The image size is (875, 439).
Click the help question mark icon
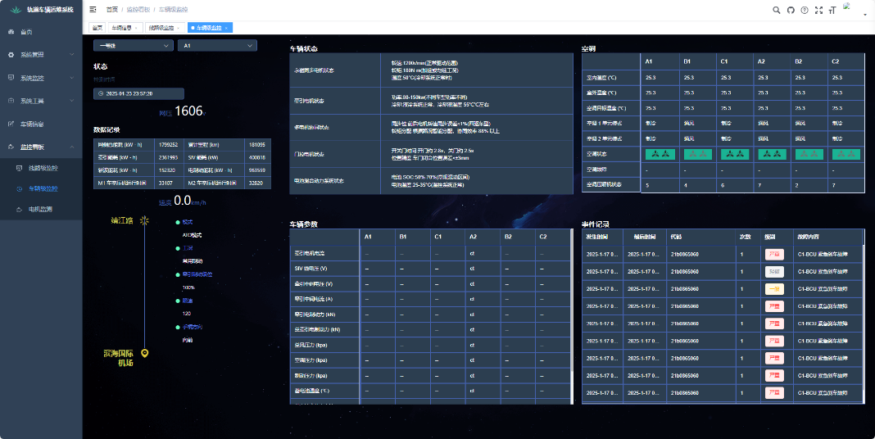tap(805, 10)
